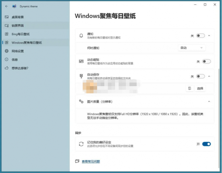Open 锁屏界面 in the sidebar
The width and height of the screenshot is (222, 173).
17,26
